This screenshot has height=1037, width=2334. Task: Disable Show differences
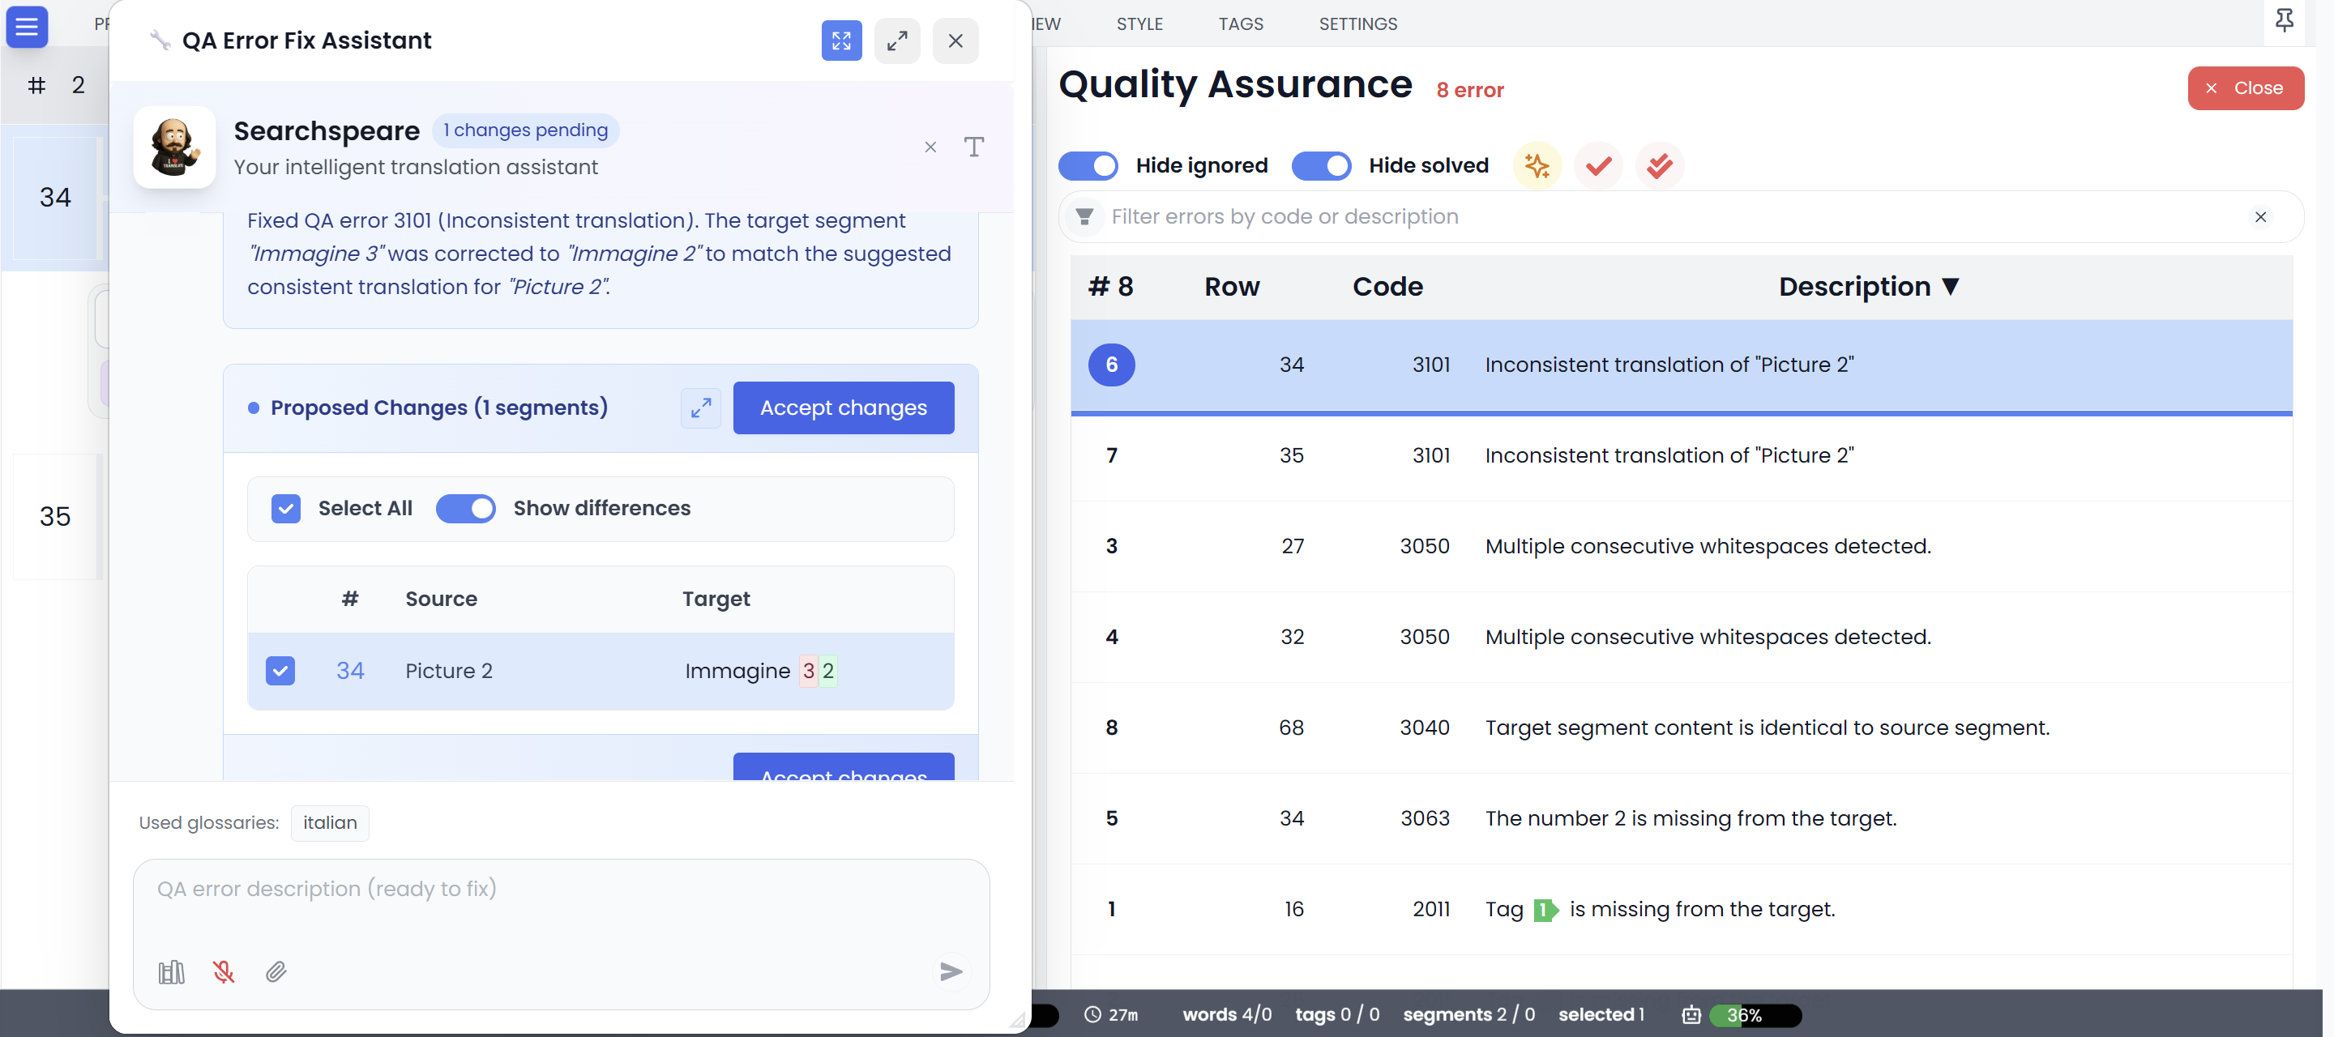tap(466, 508)
